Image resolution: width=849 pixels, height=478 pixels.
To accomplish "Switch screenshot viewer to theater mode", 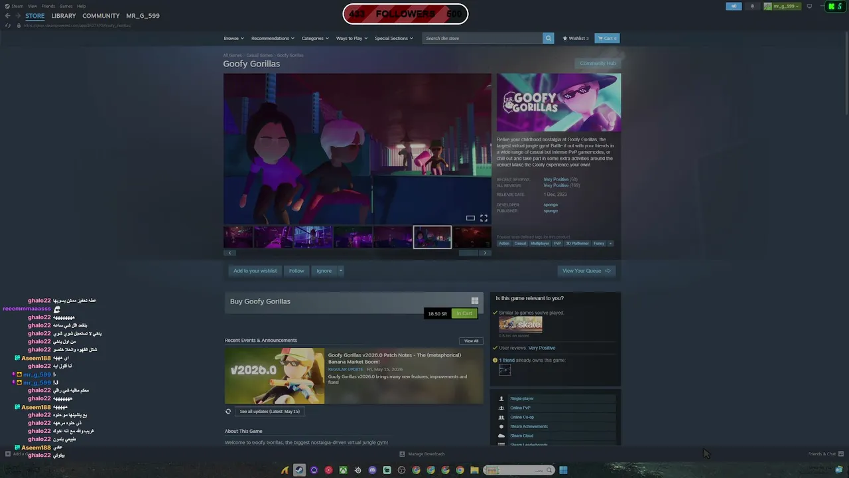I will (x=470, y=218).
